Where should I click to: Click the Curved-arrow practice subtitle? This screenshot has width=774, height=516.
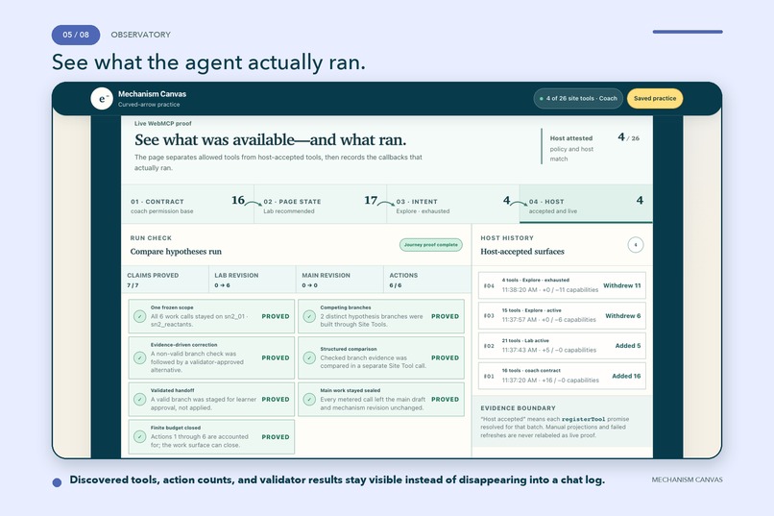point(149,105)
